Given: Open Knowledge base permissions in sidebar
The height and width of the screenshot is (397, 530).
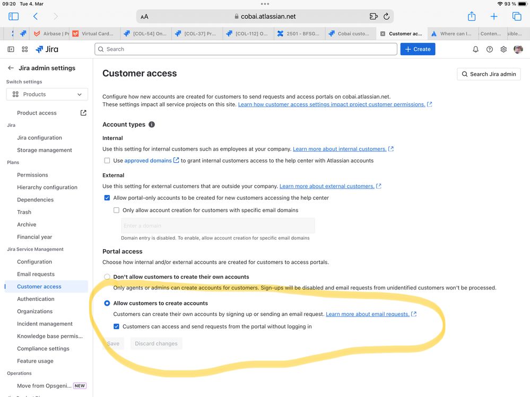Looking at the screenshot, I should click(x=50, y=336).
